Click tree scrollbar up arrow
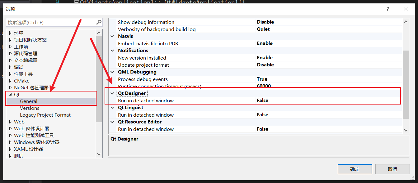The width and height of the screenshot is (418, 183). (x=99, y=33)
